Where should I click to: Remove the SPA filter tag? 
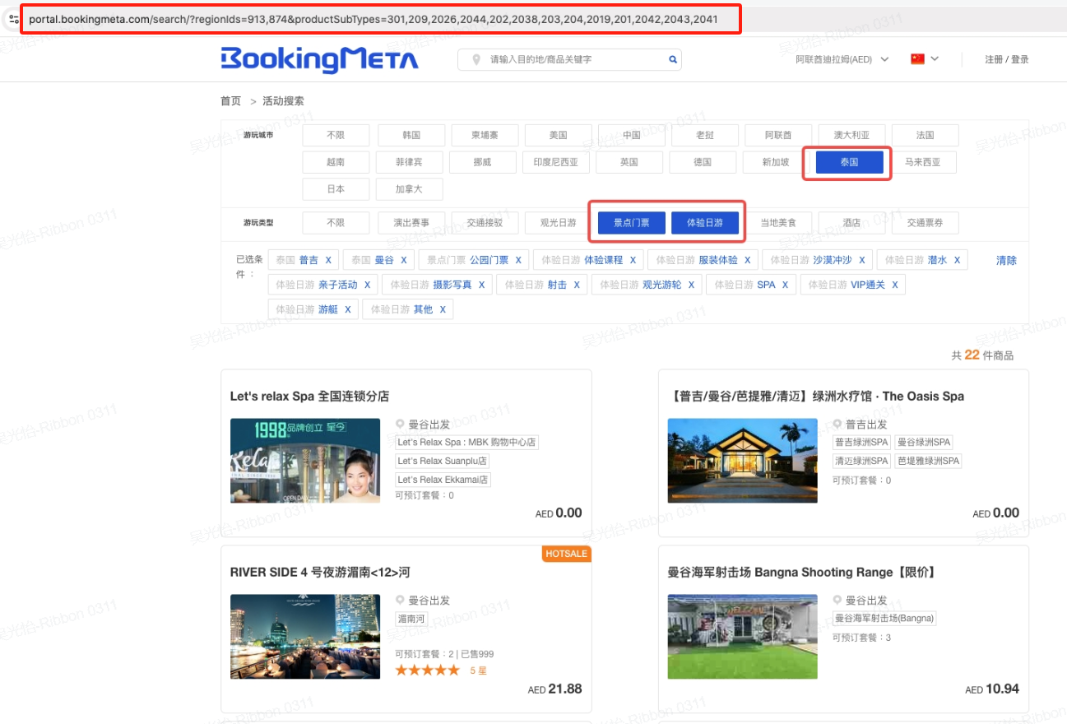[x=786, y=285]
